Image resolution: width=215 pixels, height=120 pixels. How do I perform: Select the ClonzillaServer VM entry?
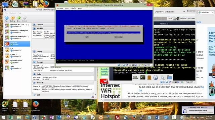(x=17, y=62)
